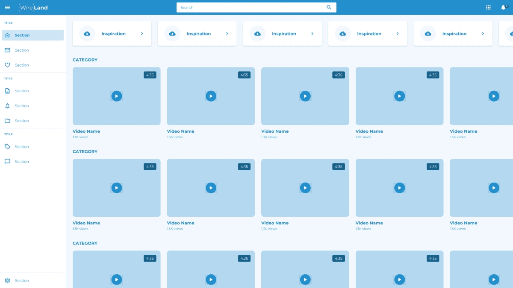Click the magnifier icon in the search bar

(x=329, y=7)
